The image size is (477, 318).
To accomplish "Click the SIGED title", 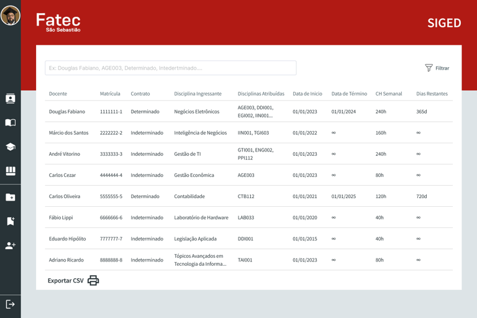I will click(x=444, y=23).
